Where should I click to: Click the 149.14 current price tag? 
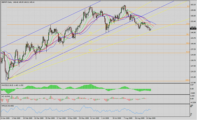[193, 29]
